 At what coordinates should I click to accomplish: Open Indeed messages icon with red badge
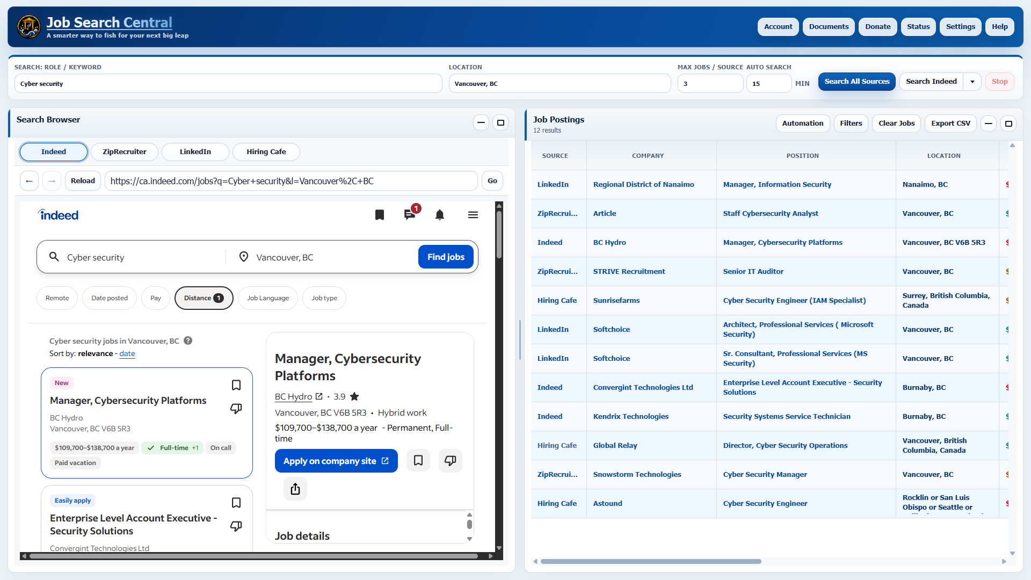pos(410,215)
